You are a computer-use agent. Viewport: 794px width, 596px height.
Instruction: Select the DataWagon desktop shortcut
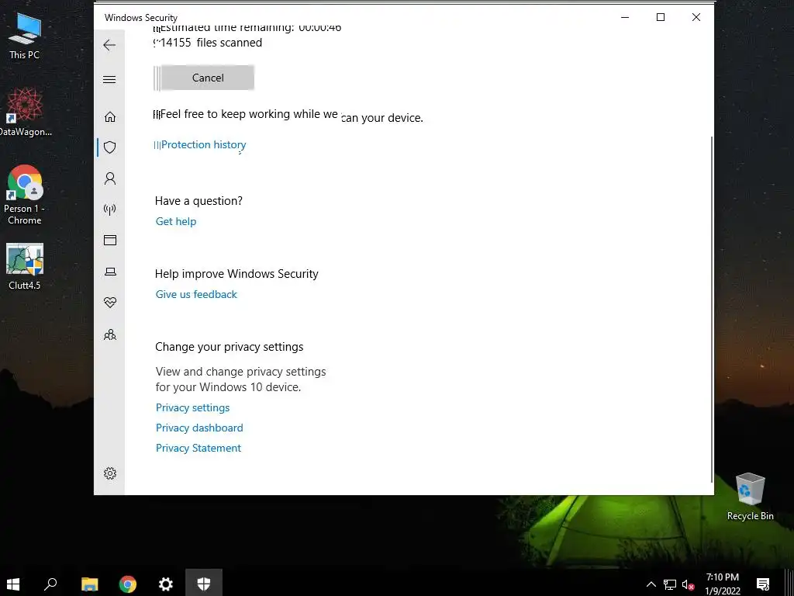(x=25, y=112)
